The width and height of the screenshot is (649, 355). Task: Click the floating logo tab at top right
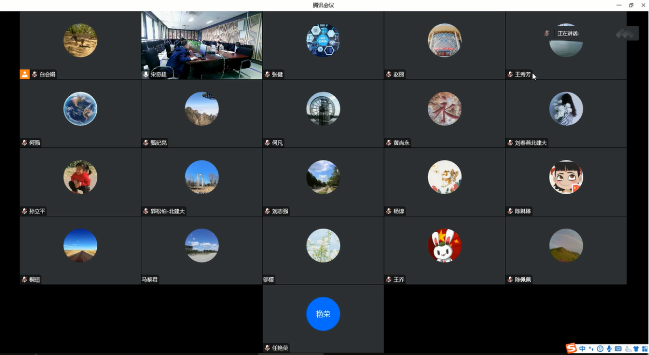(x=627, y=33)
